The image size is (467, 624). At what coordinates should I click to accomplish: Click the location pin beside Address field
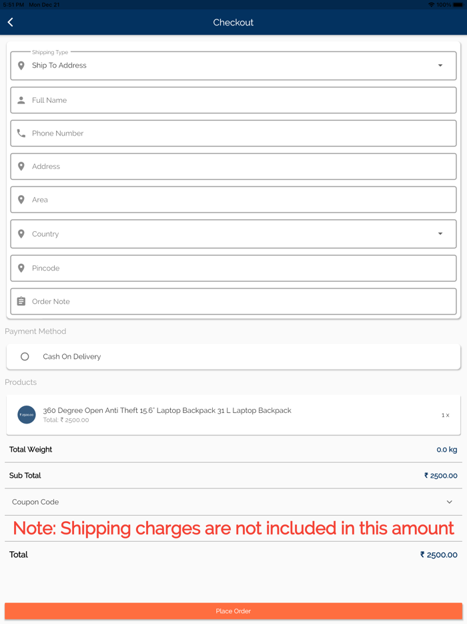click(21, 166)
